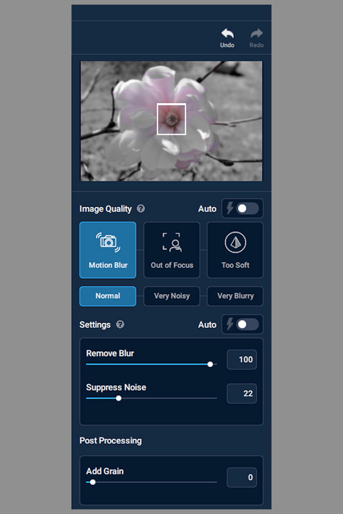Click the Undo arrow icon

(227, 34)
